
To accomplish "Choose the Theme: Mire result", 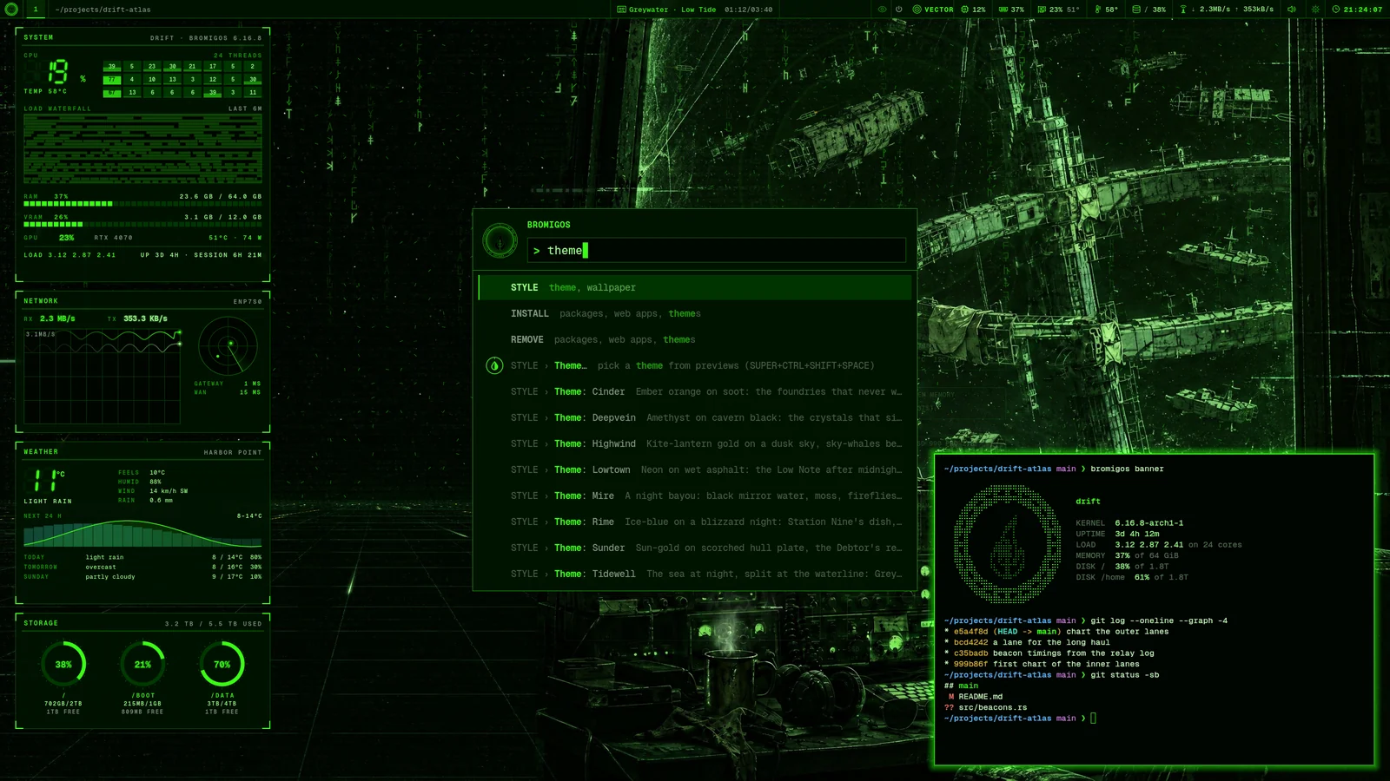I will tap(695, 496).
